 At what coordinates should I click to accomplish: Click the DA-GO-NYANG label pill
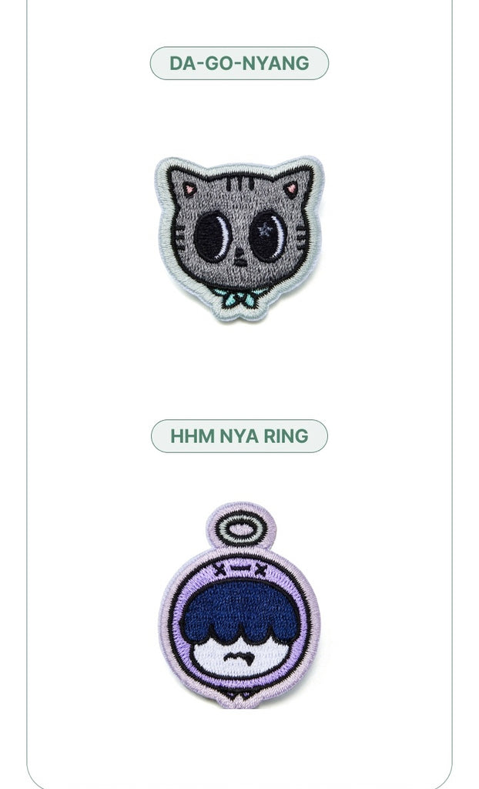[239, 63]
